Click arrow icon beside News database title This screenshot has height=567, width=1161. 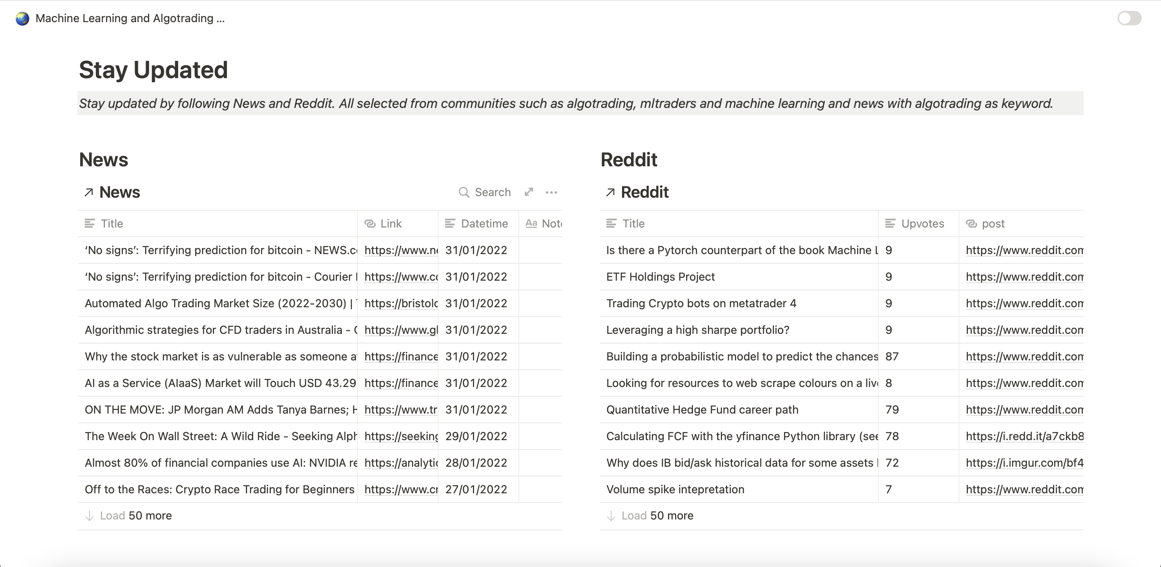pos(89,192)
